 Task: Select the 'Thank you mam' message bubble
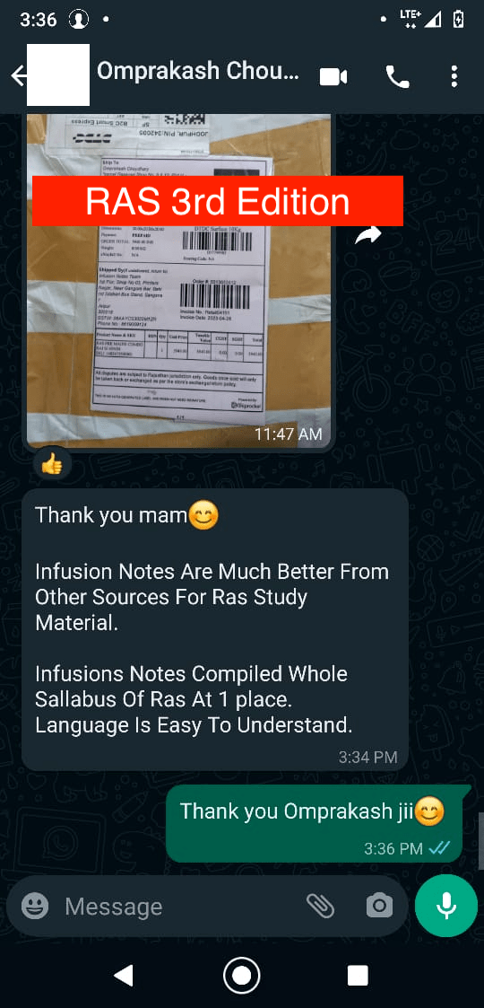coord(215,630)
